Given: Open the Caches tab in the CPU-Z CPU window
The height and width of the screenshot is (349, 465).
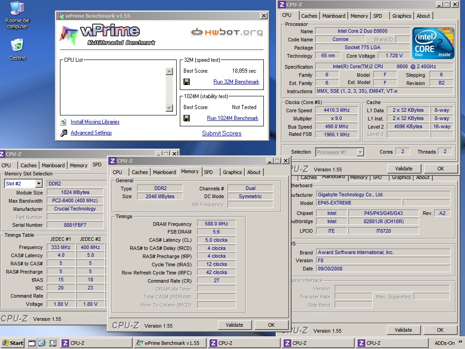Looking at the screenshot, I should click(x=309, y=16).
